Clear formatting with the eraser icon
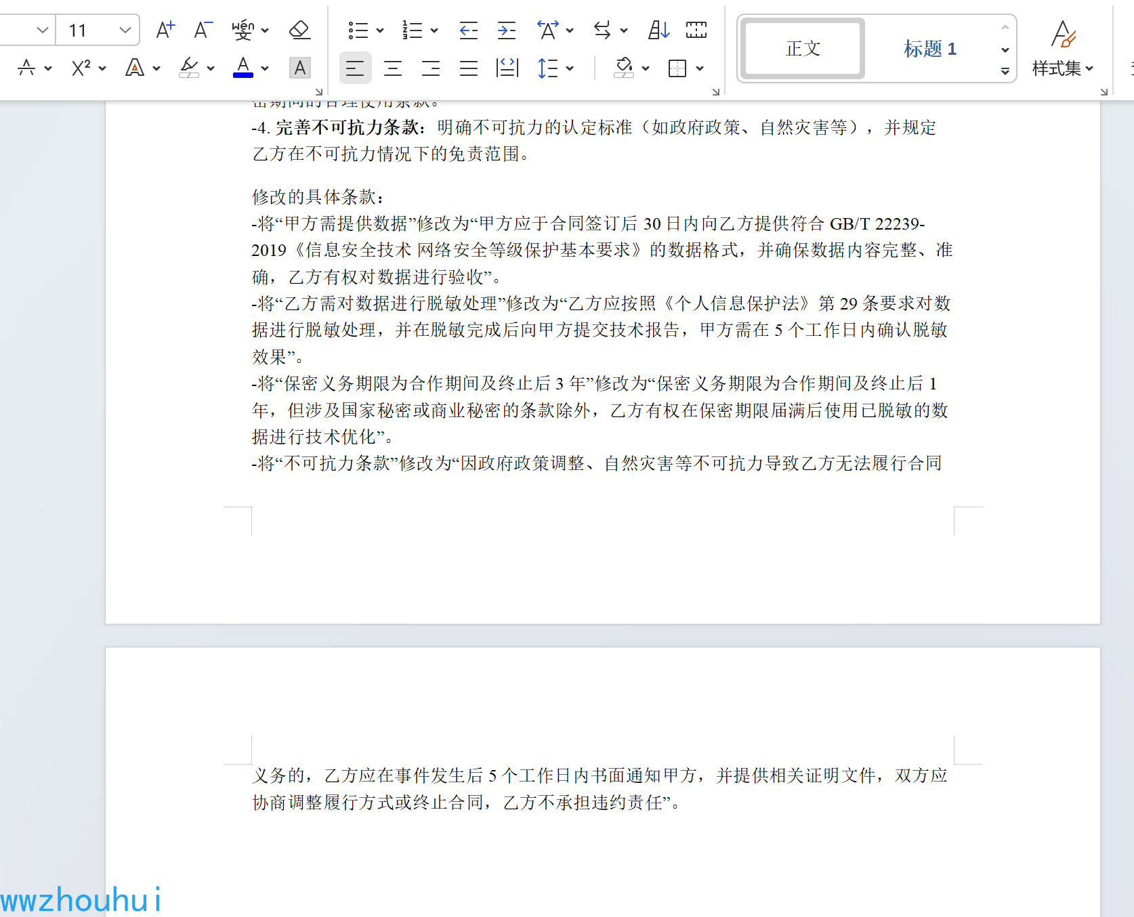The image size is (1134, 917). click(299, 30)
